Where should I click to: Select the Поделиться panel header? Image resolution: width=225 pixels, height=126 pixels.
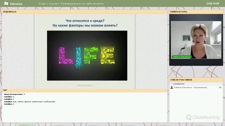click(x=85, y=12)
